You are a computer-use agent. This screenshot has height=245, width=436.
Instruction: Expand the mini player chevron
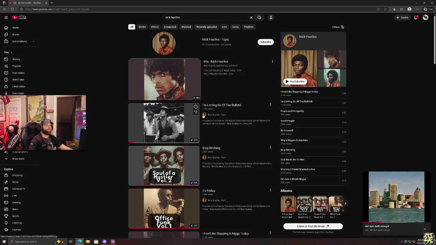click(x=425, y=229)
